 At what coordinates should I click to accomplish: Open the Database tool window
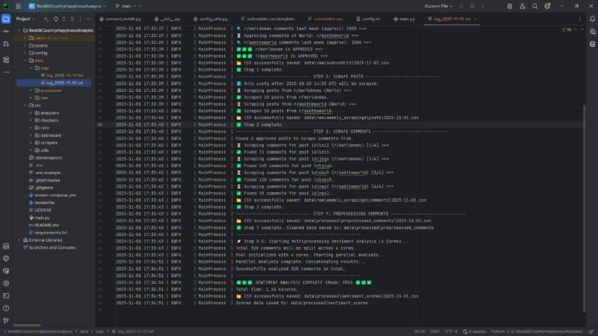[592, 44]
